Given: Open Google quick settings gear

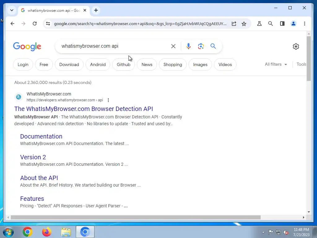Looking at the screenshot, I should (x=296, y=46).
